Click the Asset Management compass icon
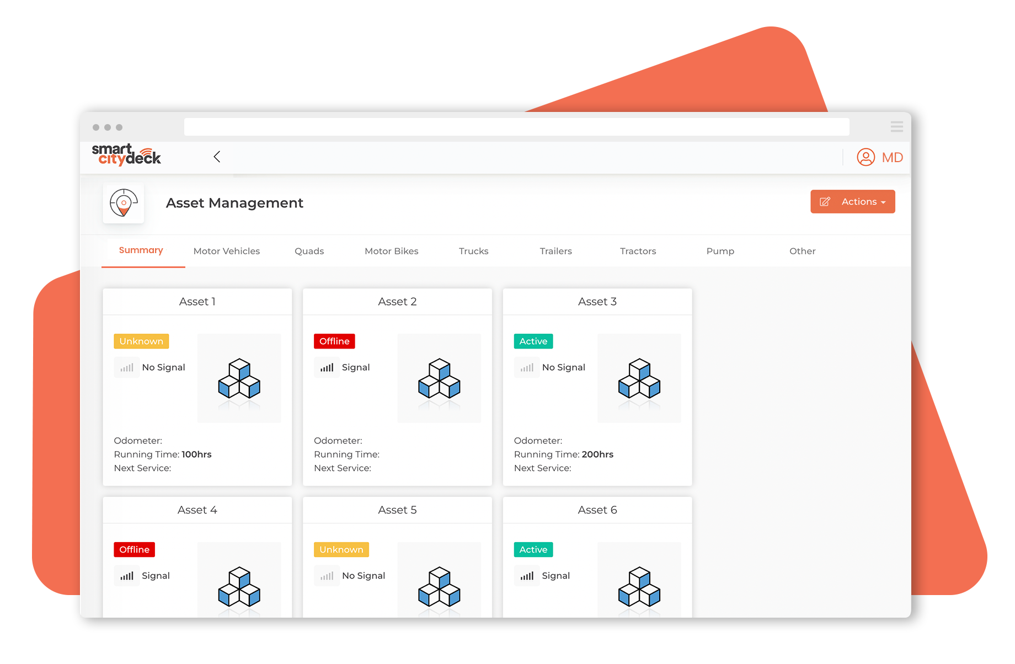Viewport: 1015px width, 664px height. (x=123, y=204)
